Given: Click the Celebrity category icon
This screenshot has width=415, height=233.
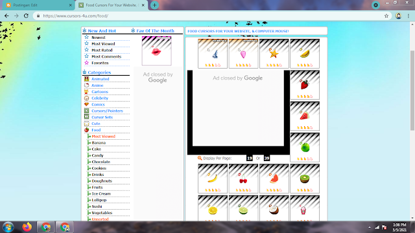Looking at the screenshot, I should pos(86,98).
